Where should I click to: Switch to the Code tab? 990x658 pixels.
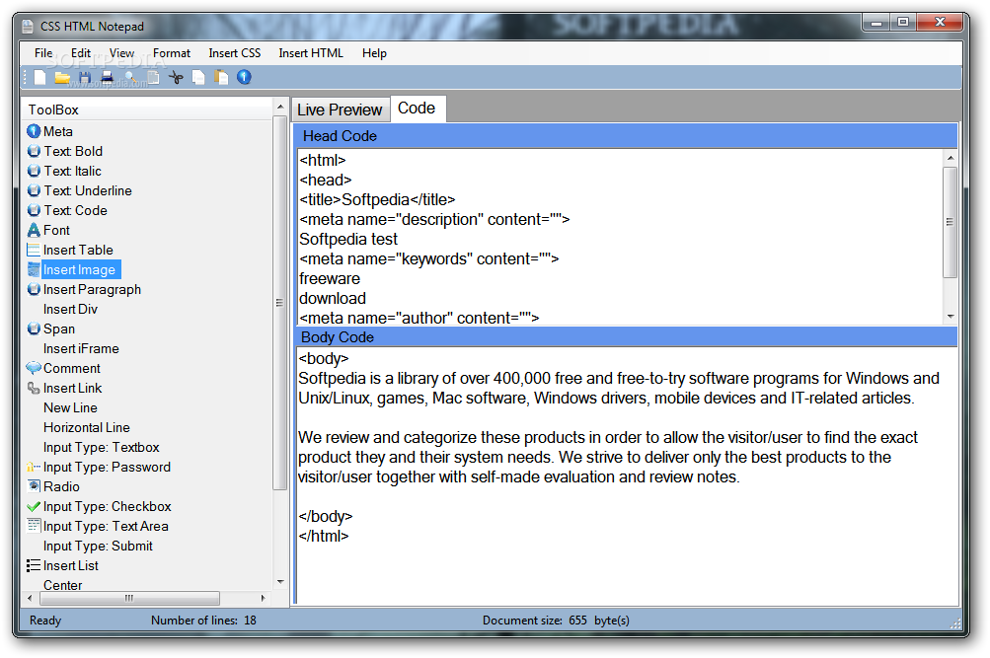click(x=417, y=109)
